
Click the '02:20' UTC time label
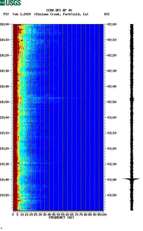112,55
